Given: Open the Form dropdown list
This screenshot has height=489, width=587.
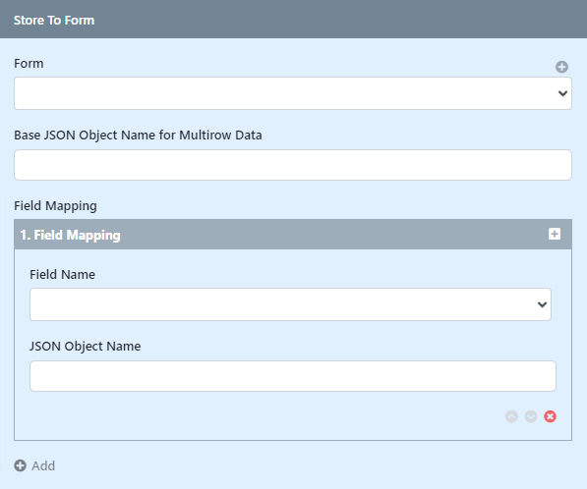Looking at the screenshot, I should point(293,93).
